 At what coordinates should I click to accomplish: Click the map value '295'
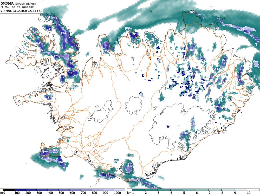point(182,139)
